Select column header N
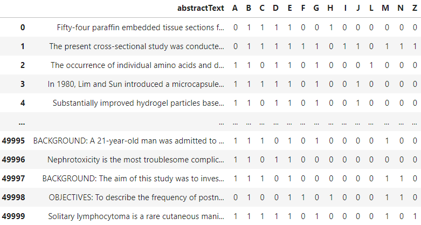Viewport: 421px width, 225px height. click(401, 8)
